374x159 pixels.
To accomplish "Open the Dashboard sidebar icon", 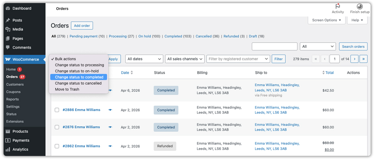I will point(8,8).
